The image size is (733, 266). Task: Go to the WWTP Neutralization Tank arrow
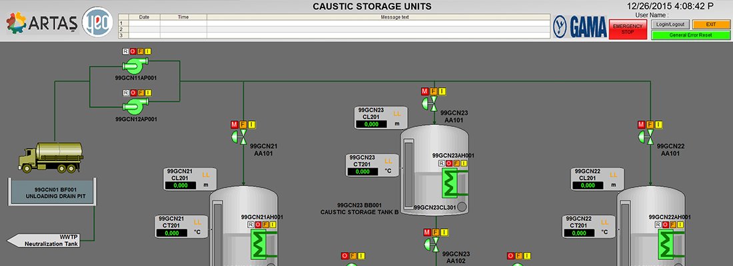[47, 240]
